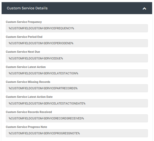Click the Custom Service Progress Note label
Screen dimensions: 154x141
click(x=26, y=127)
